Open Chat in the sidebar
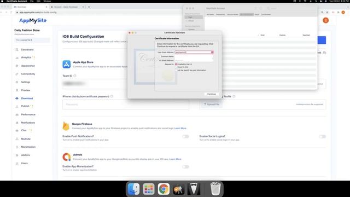The width and height of the screenshot is (350, 197). pyautogui.click(x=24, y=130)
